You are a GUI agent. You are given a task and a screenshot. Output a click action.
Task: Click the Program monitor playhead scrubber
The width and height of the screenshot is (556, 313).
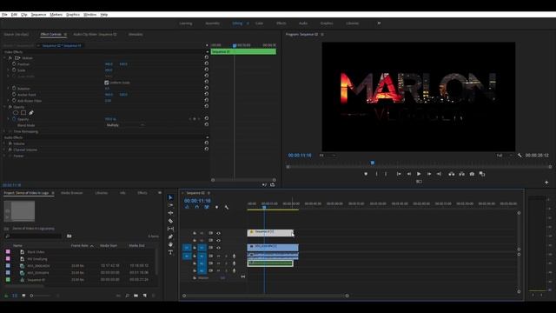click(373, 163)
